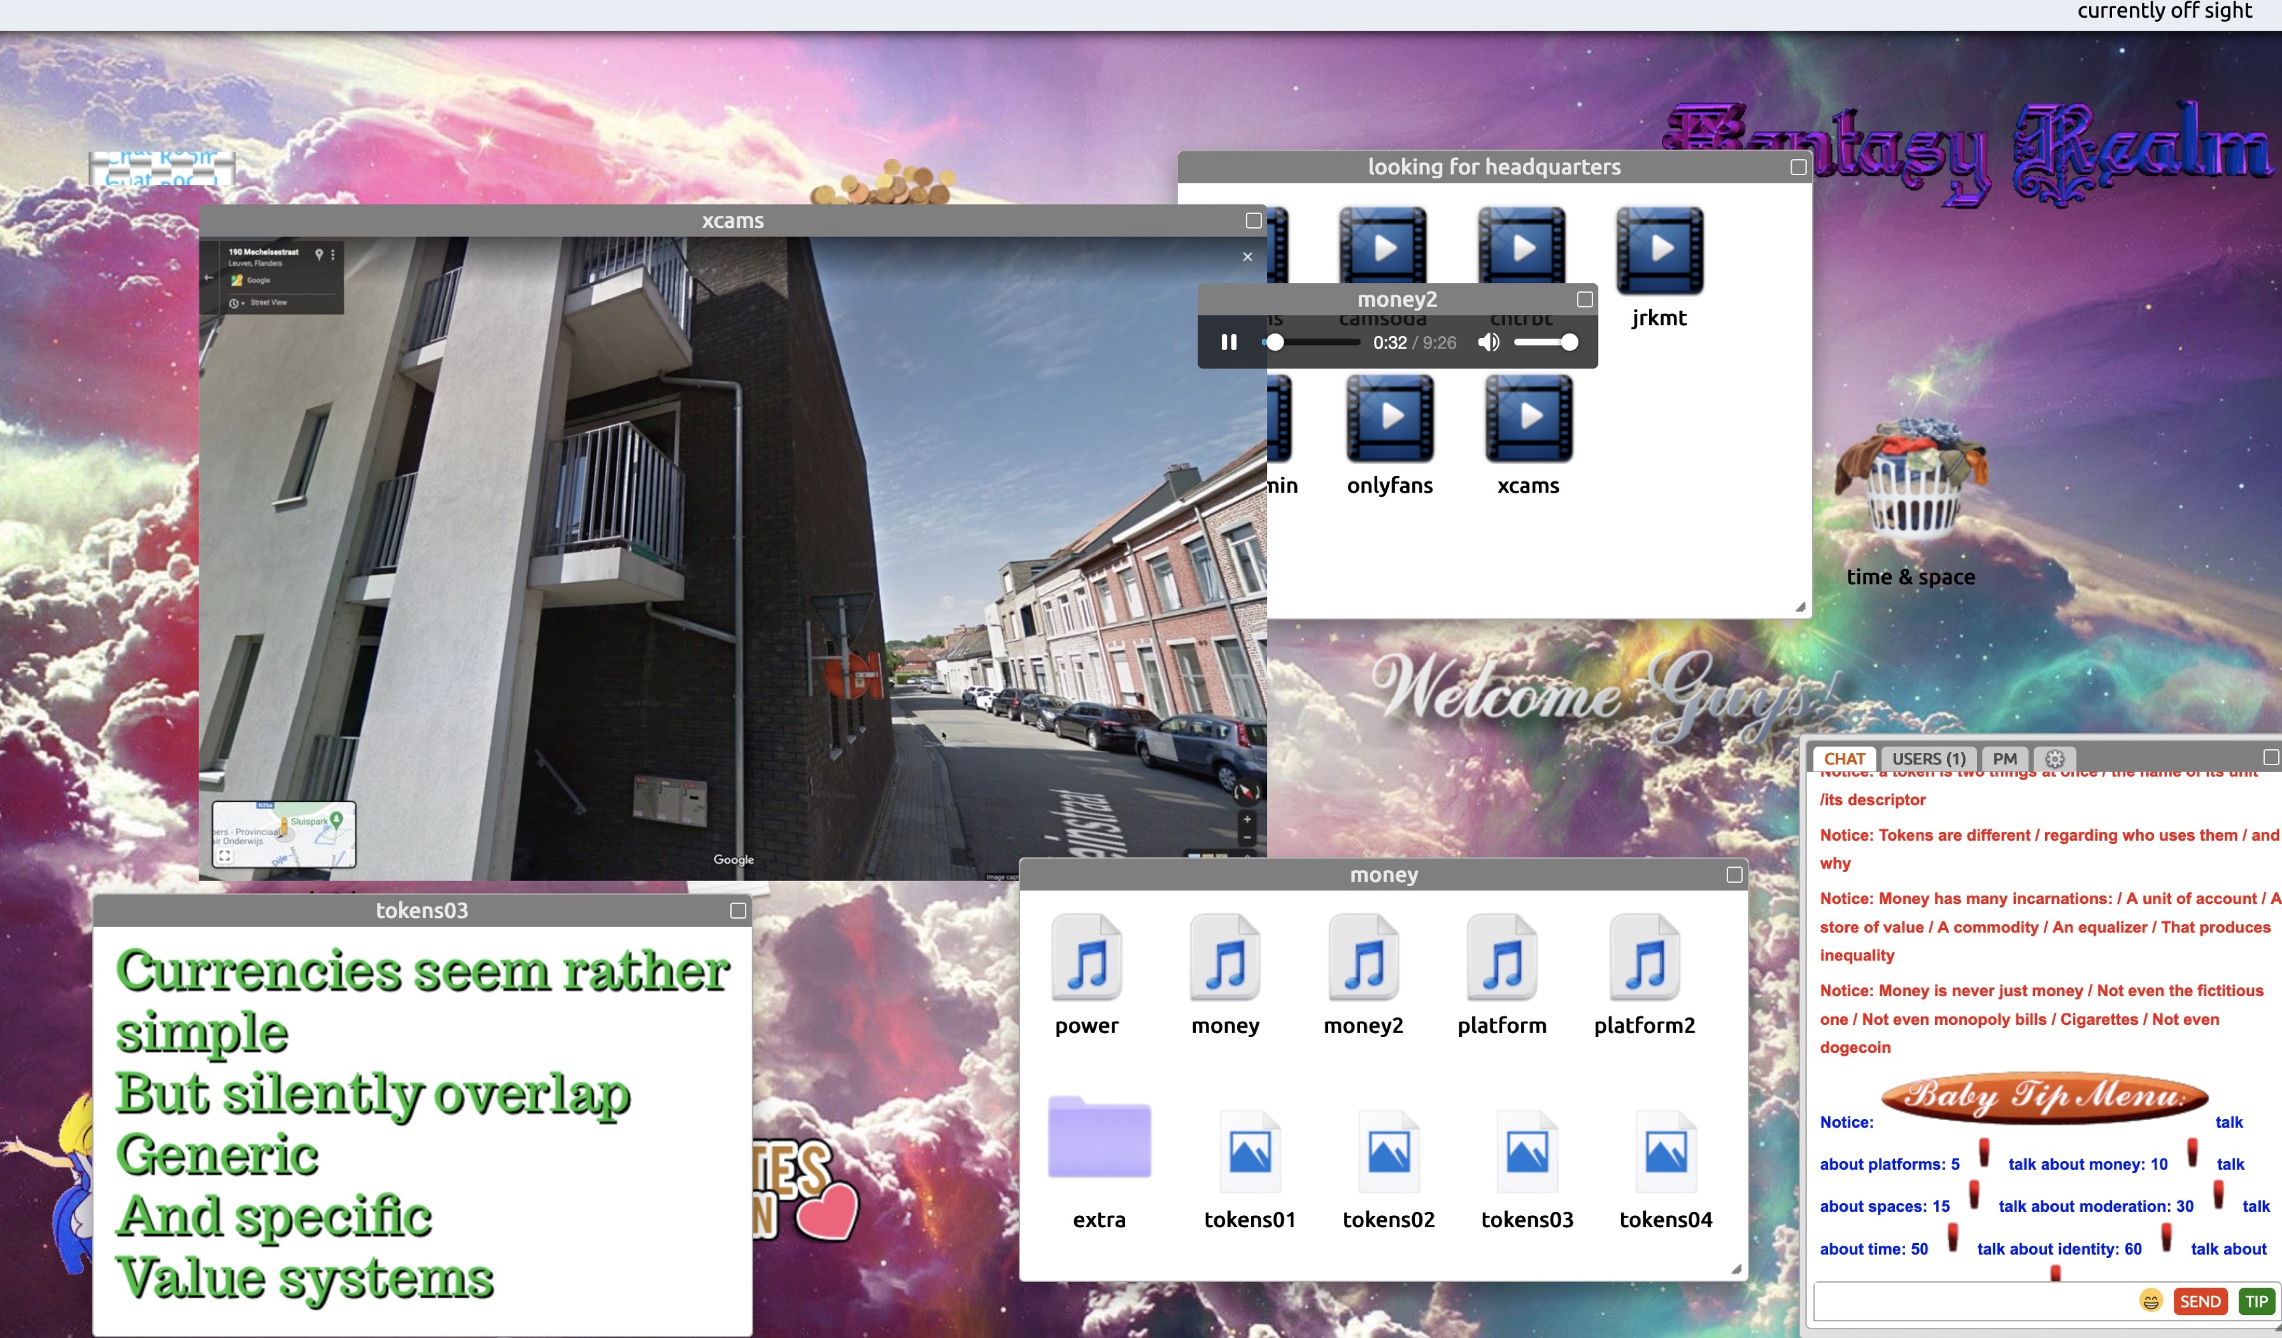The width and height of the screenshot is (2282, 1338).
Task: Click 'about spaces: 15' tip option
Action: tap(1885, 1206)
